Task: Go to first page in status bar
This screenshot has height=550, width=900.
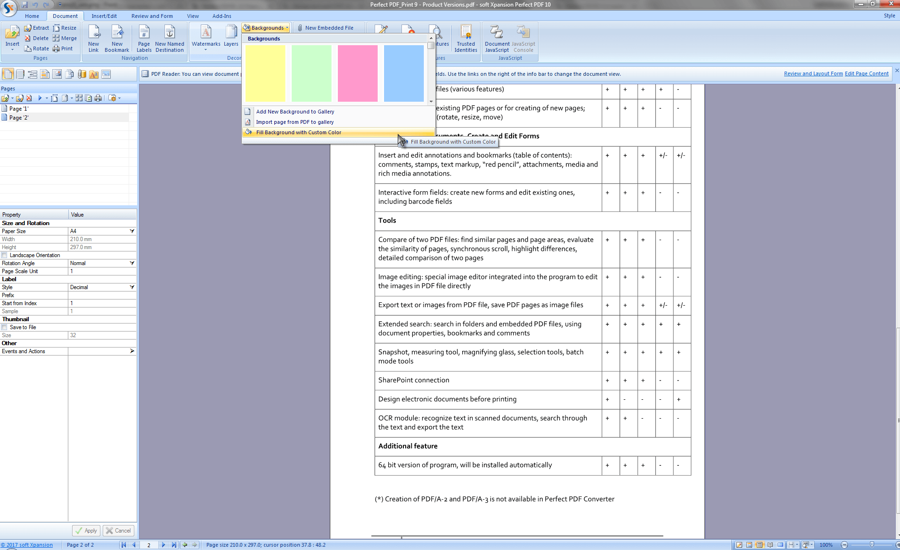Action: pos(123,545)
